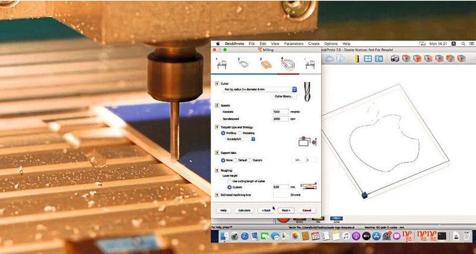Open the DeskProto application menu
The image size is (476, 254).
(236, 43)
